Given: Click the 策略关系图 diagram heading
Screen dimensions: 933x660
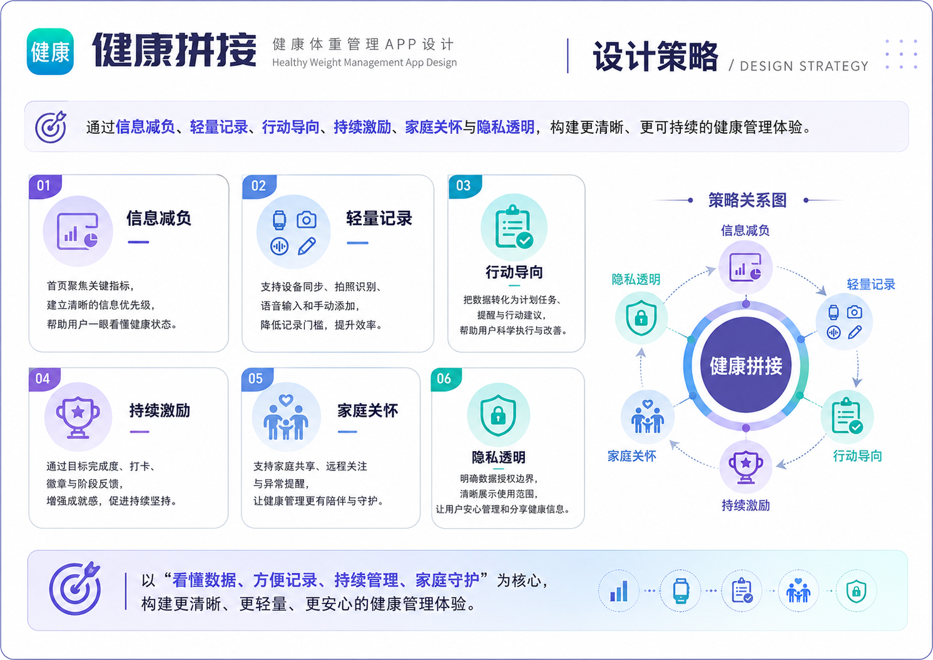Looking at the screenshot, I should click(x=747, y=200).
